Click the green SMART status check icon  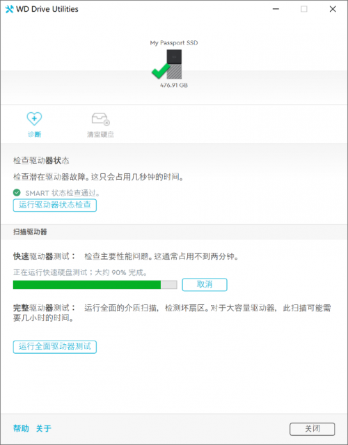coord(17,193)
